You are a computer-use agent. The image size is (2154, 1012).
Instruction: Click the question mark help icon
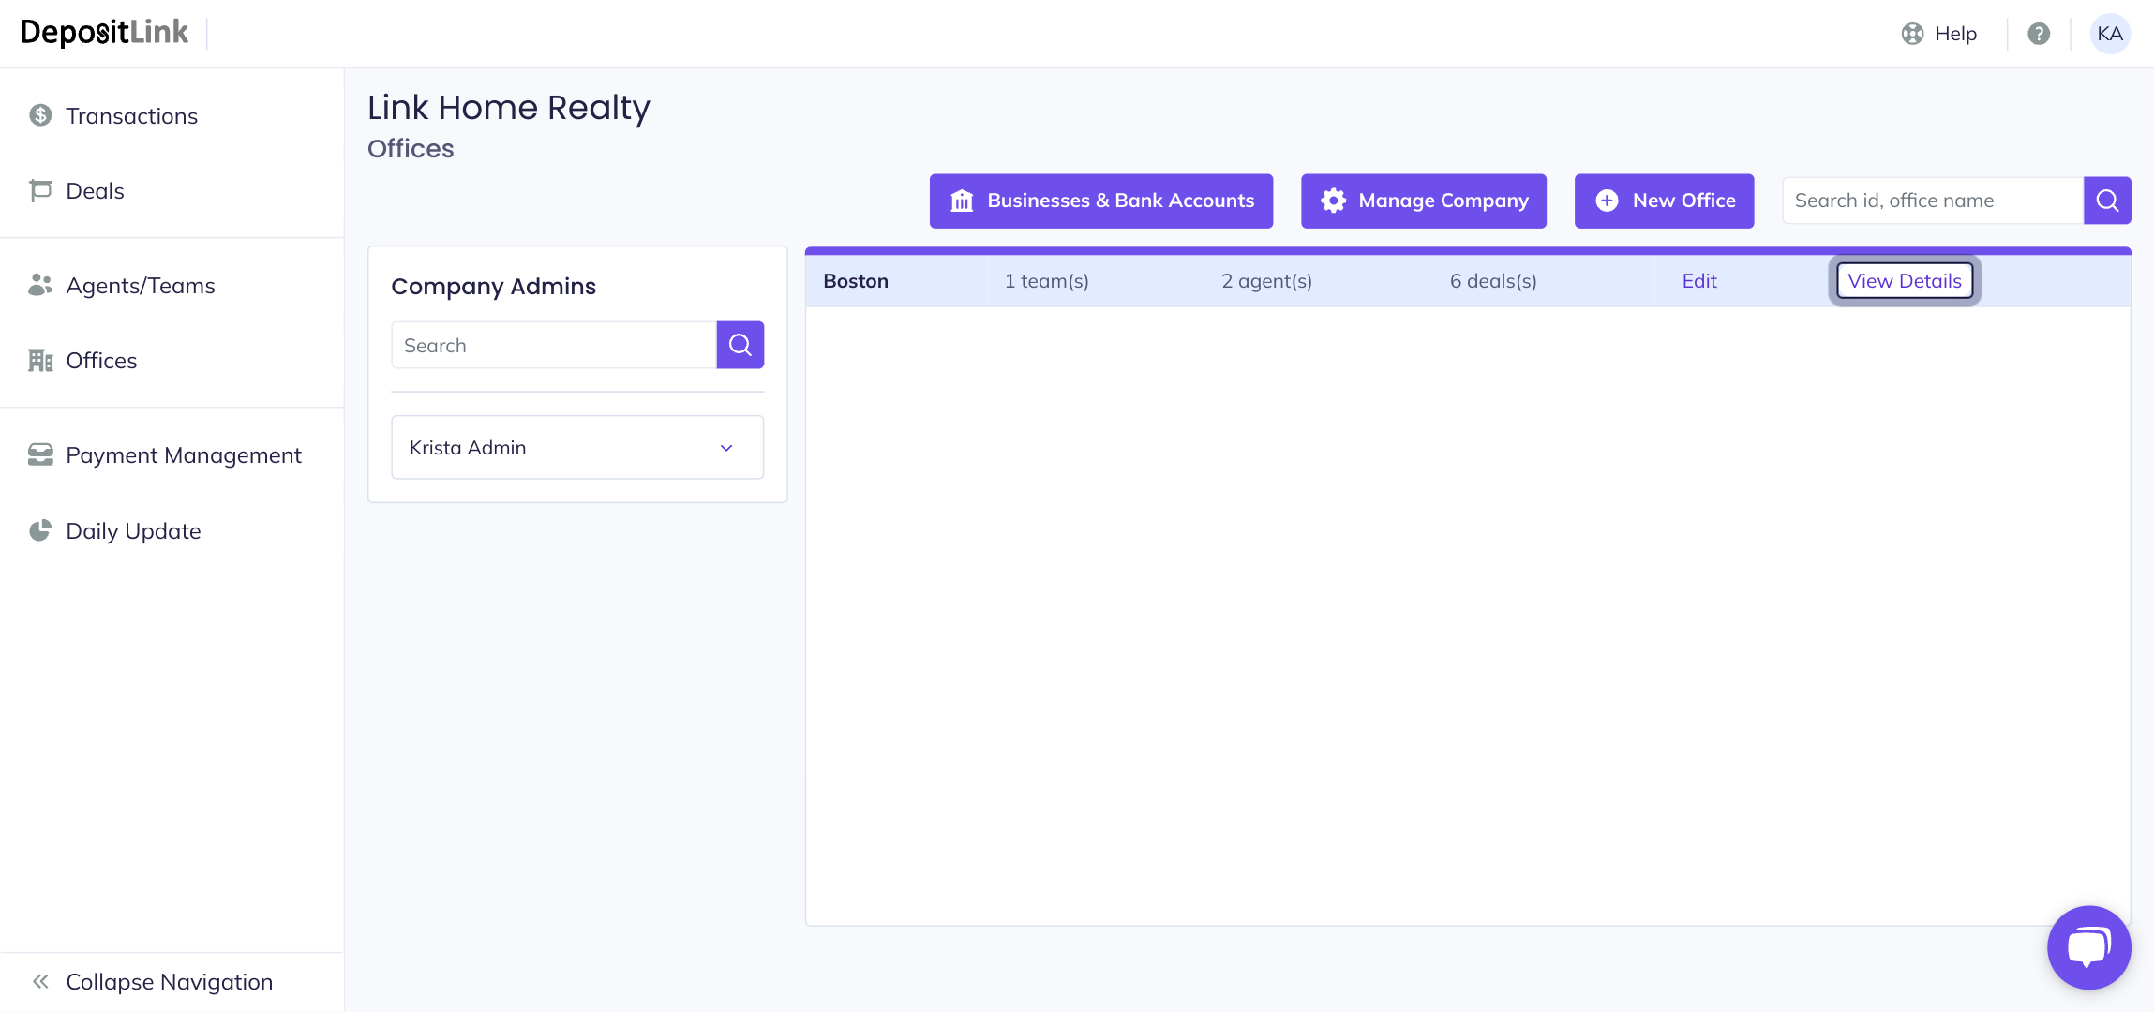[2039, 34]
